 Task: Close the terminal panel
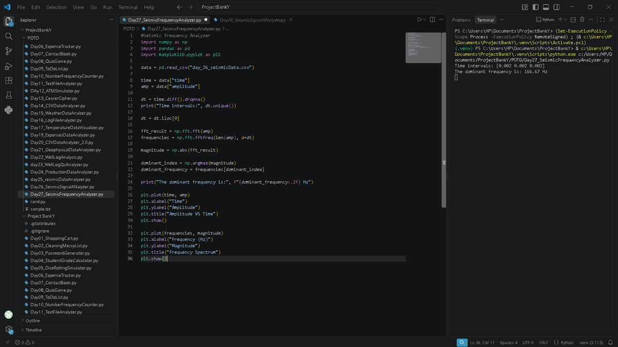(611, 20)
